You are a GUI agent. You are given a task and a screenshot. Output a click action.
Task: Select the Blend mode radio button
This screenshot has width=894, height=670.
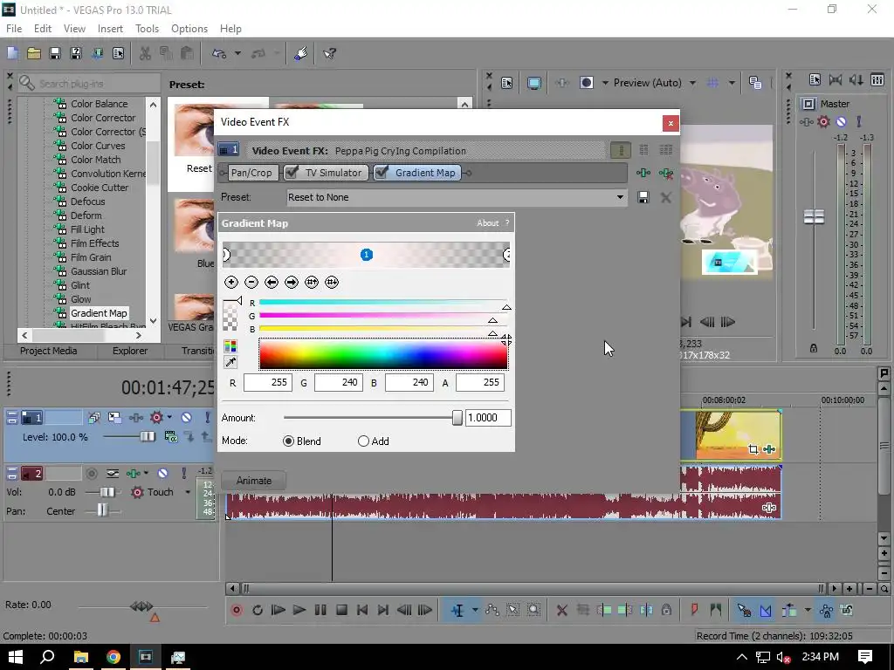(x=288, y=441)
